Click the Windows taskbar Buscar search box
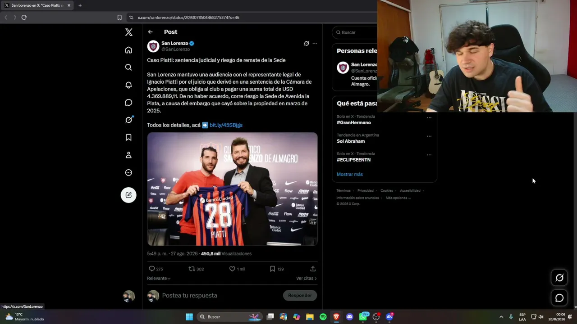Viewport: 577px width, 324px height. [x=230, y=317]
